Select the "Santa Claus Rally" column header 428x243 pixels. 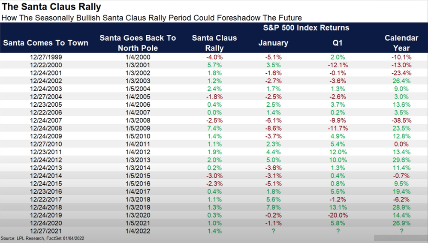pyautogui.click(x=214, y=43)
